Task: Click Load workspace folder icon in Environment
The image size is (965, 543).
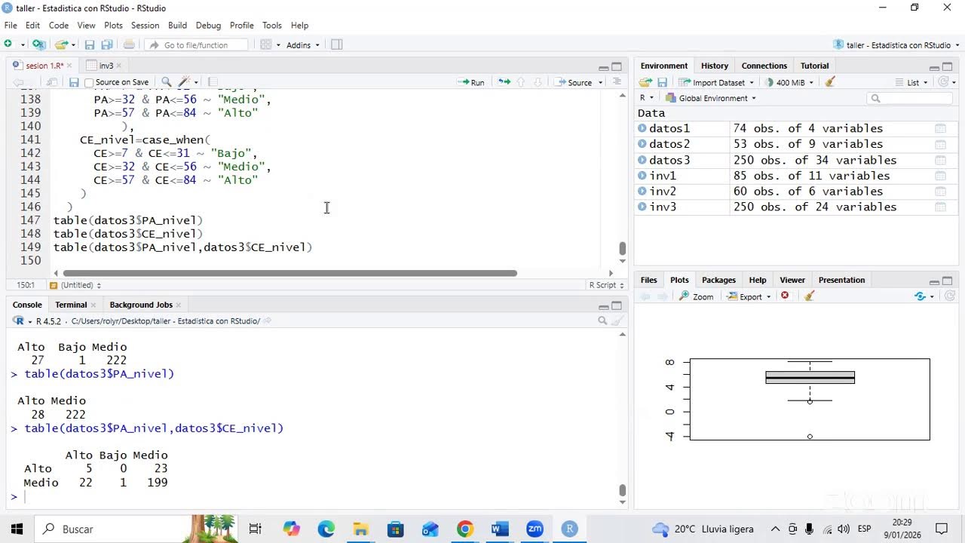Action: click(x=645, y=82)
